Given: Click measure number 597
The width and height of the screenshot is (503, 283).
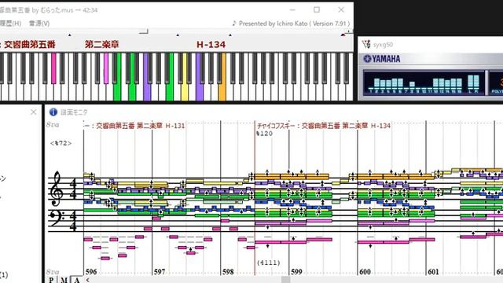Looking at the screenshot, I should pyautogui.click(x=160, y=272).
